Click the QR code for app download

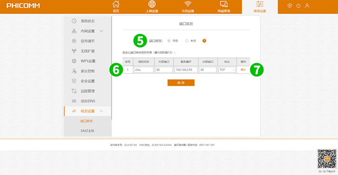(327, 159)
